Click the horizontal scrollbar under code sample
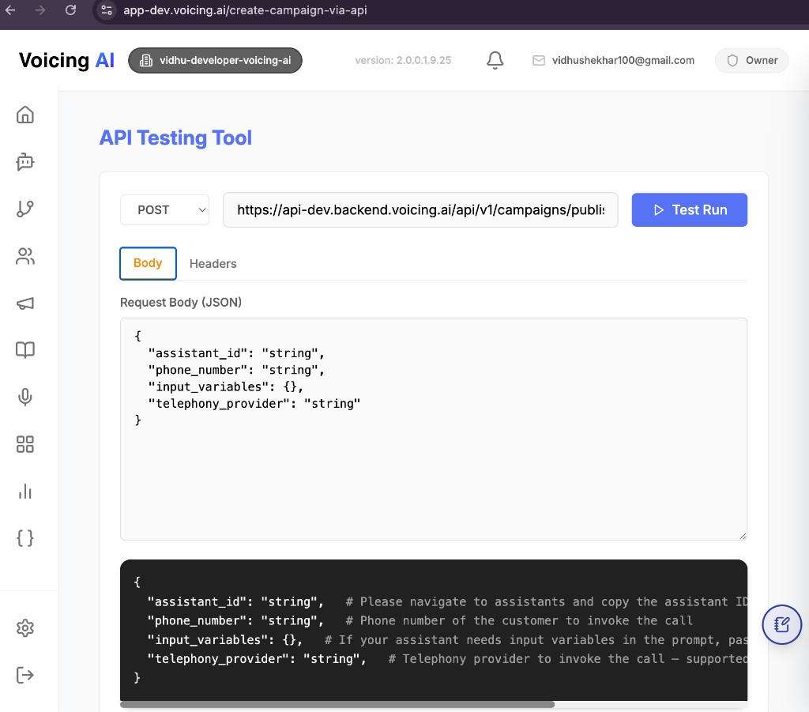Viewport: 809px width, 712px height. click(337, 704)
